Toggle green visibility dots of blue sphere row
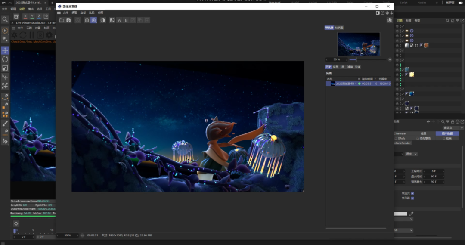 (400, 94)
